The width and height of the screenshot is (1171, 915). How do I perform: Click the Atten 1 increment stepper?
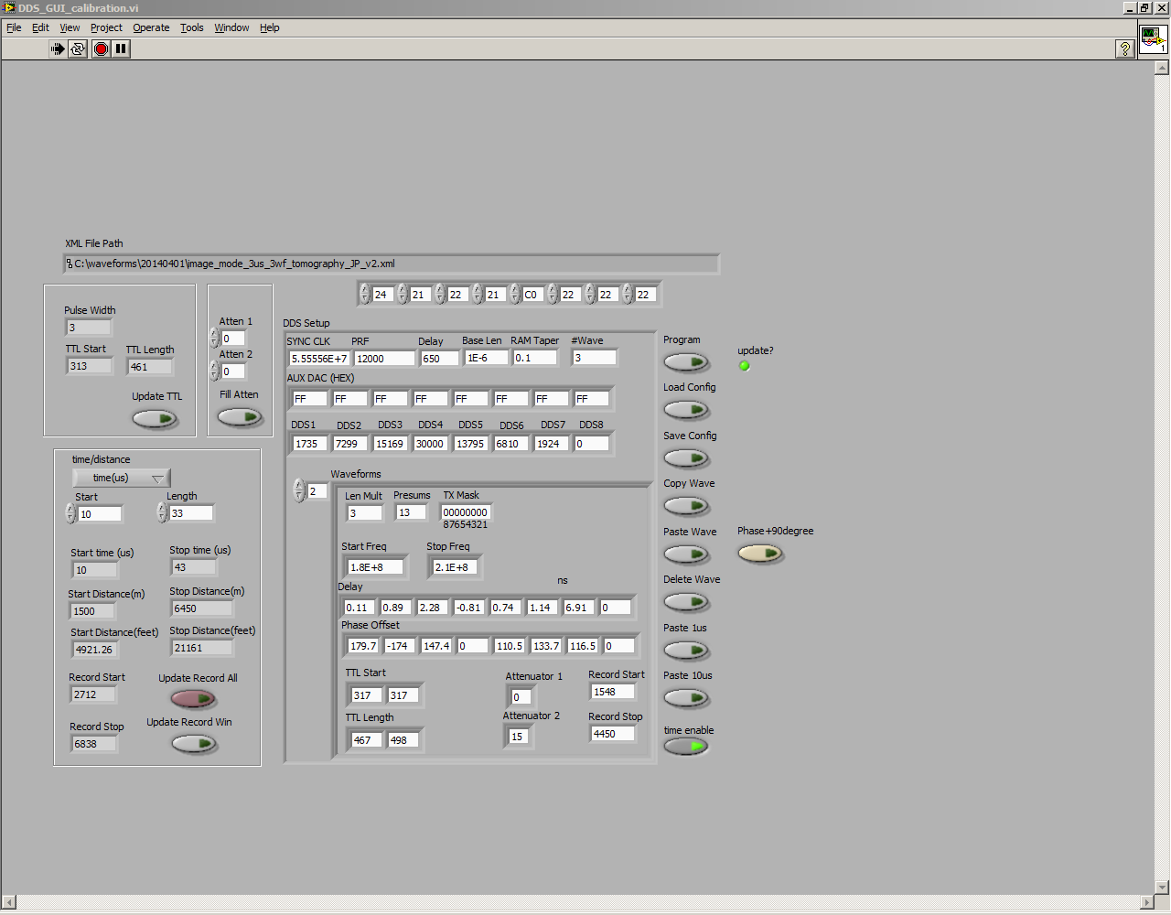pyautogui.click(x=214, y=335)
